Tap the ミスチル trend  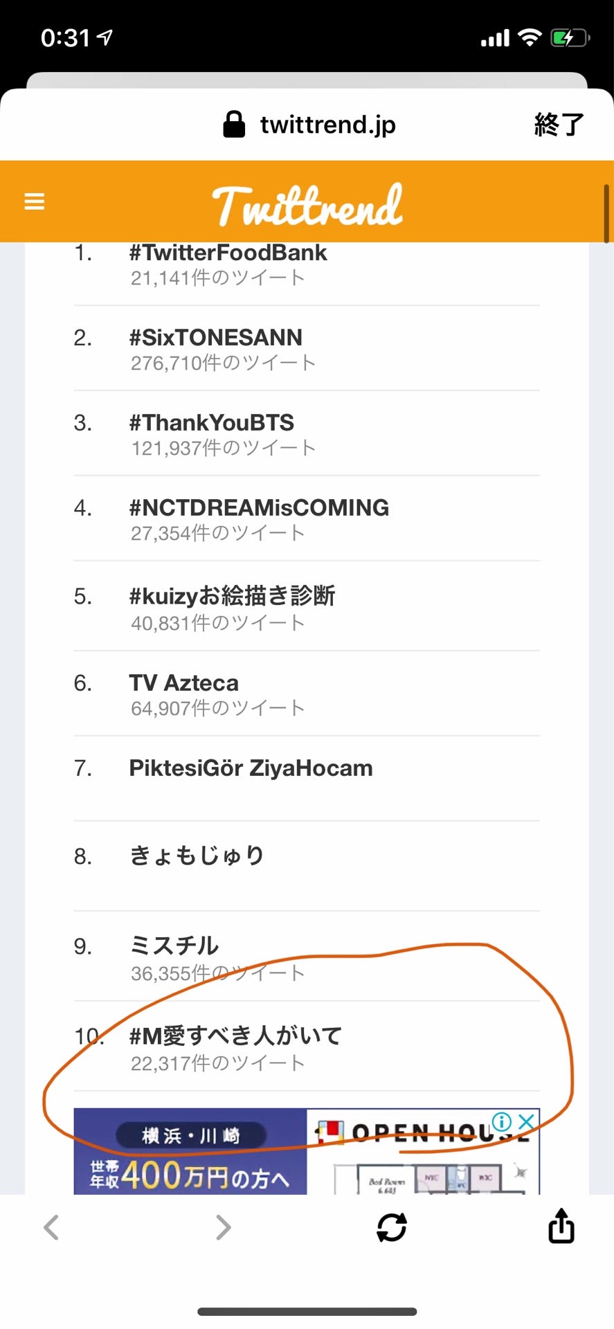coord(174,946)
